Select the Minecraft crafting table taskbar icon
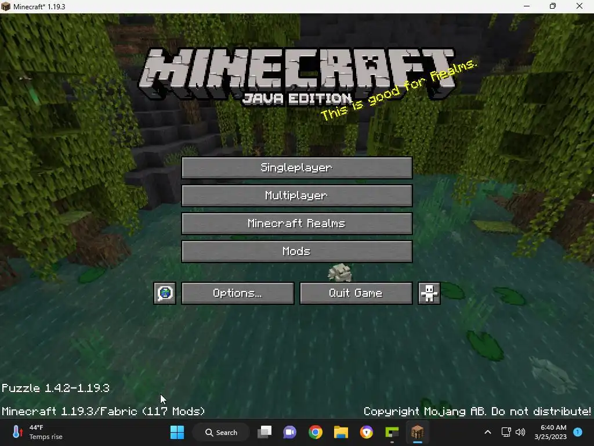This screenshot has height=446, width=594. click(x=417, y=432)
